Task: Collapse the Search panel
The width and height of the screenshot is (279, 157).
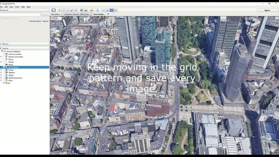Action: click(x=1, y=10)
